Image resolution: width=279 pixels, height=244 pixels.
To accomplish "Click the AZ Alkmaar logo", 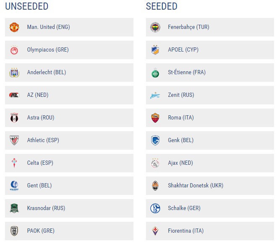I will (x=14, y=95).
